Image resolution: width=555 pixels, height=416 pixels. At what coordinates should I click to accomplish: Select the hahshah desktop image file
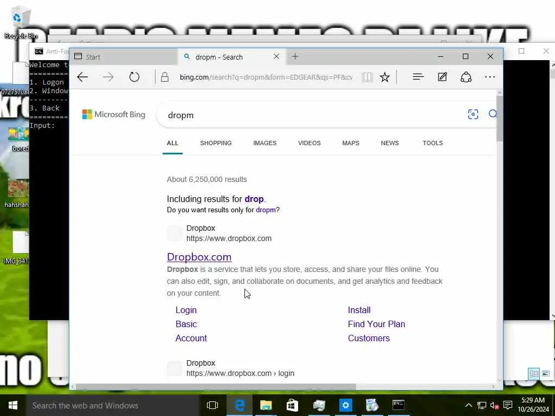pyautogui.click(x=17, y=193)
